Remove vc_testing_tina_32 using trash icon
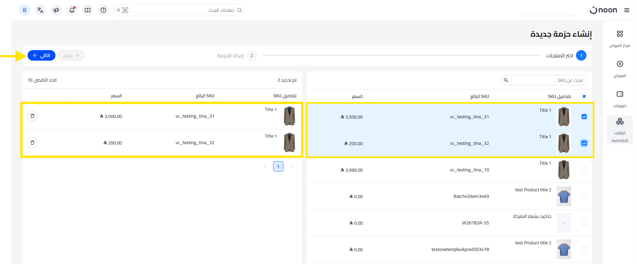This screenshot has height=264, width=637. click(x=32, y=142)
